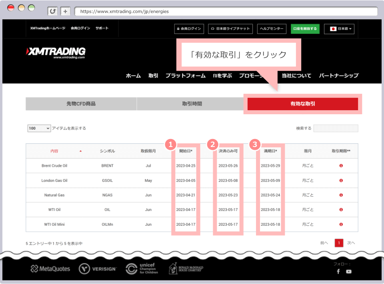Open the Facebook follow icon
Screen dimensions: 384x284
point(338,271)
